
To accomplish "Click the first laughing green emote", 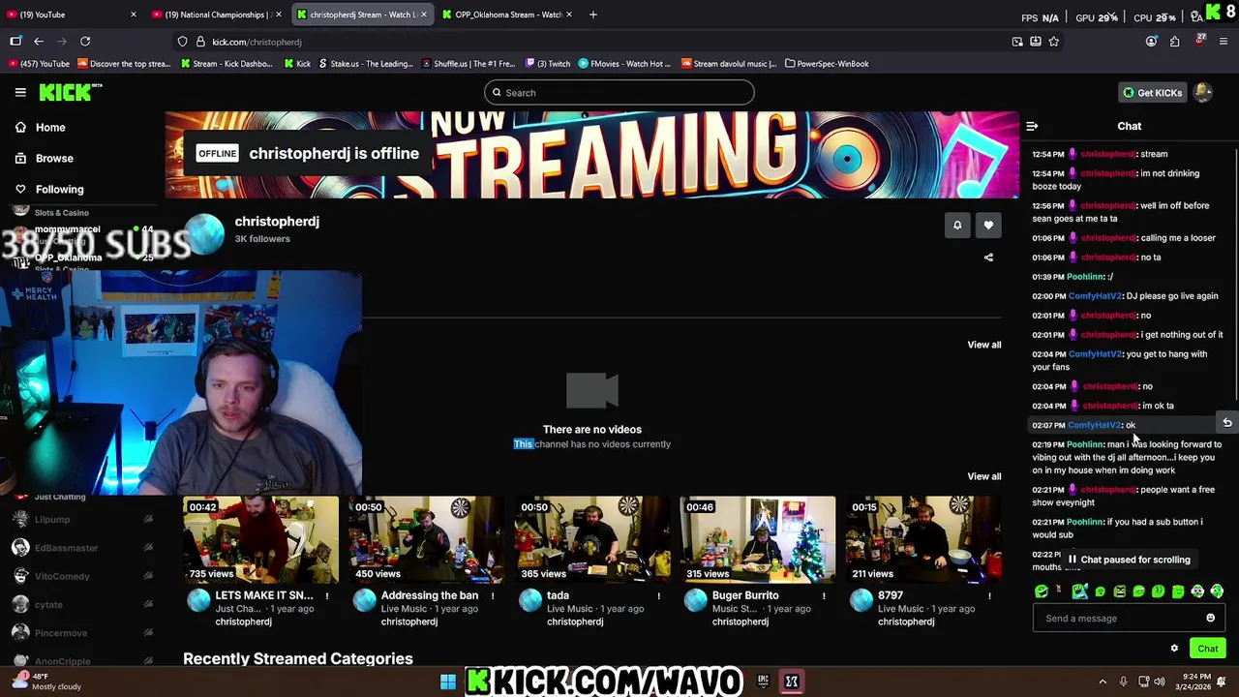I will click(1042, 591).
